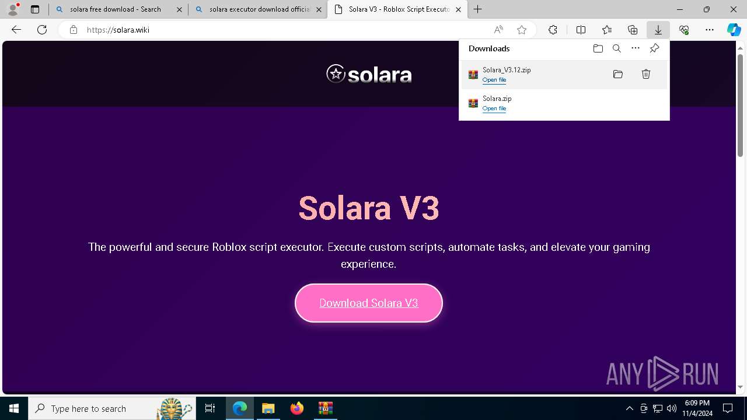The image size is (747, 420).
Task: Open Read aloud in address bar
Action: pos(498,30)
